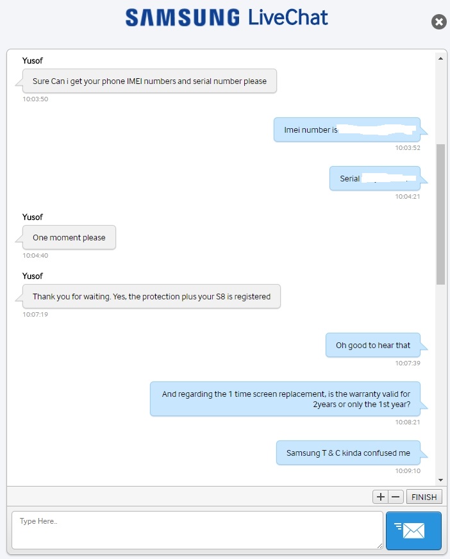Image resolution: width=450 pixels, height=559 pixels.
Task: Click the "Serial" reply bubble
Action: click(375, 179)
